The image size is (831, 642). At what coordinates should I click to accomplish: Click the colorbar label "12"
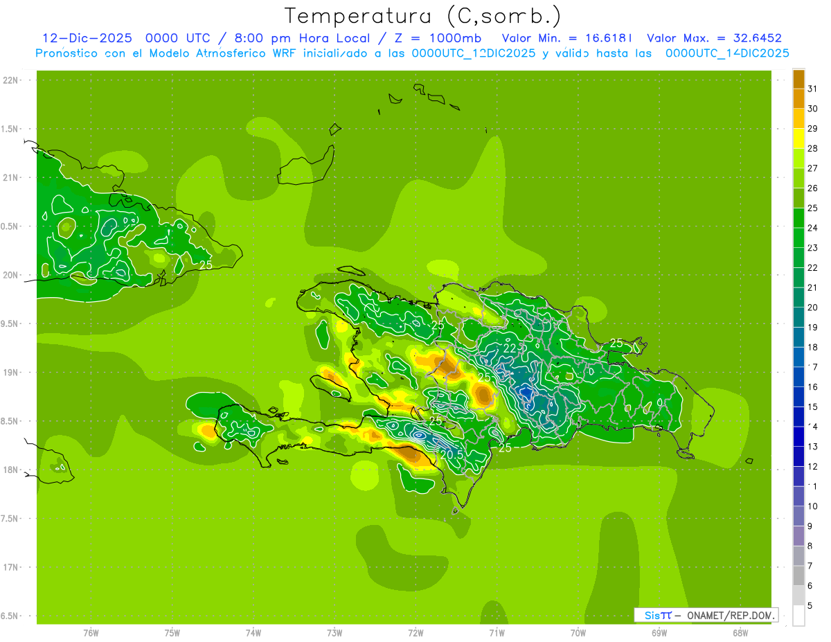coord(812,466)
